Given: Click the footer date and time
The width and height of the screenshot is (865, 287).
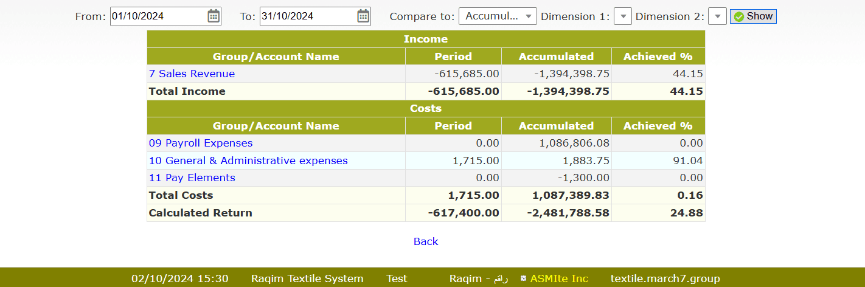Looking at the screenshot, I should pyautogui.click(x=179, y=278).
